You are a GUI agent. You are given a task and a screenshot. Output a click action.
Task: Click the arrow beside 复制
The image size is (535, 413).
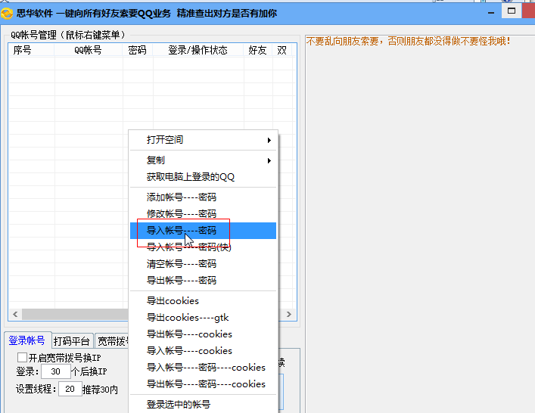[269, 160]
